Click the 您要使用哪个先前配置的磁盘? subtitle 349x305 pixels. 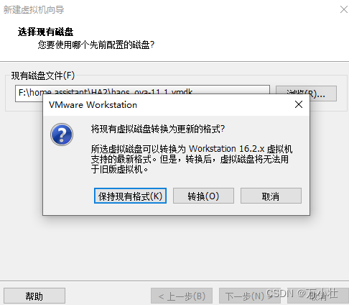pyautogui.click(x=96, y=45)
